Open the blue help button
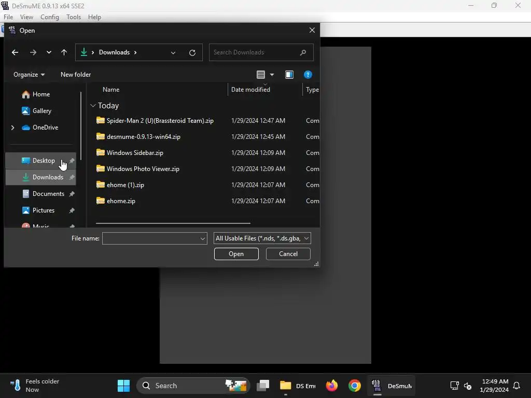 [x=308, y=75]
